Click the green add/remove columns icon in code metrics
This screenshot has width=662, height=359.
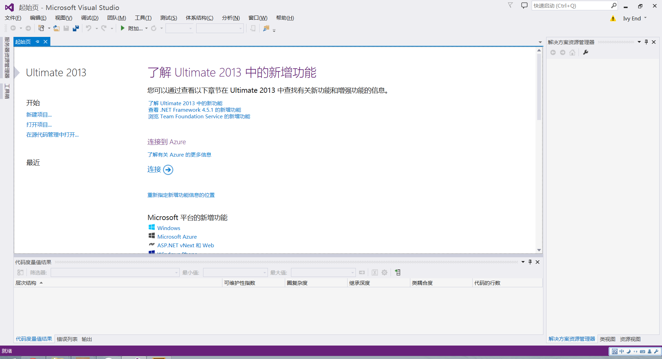[398, 272]
